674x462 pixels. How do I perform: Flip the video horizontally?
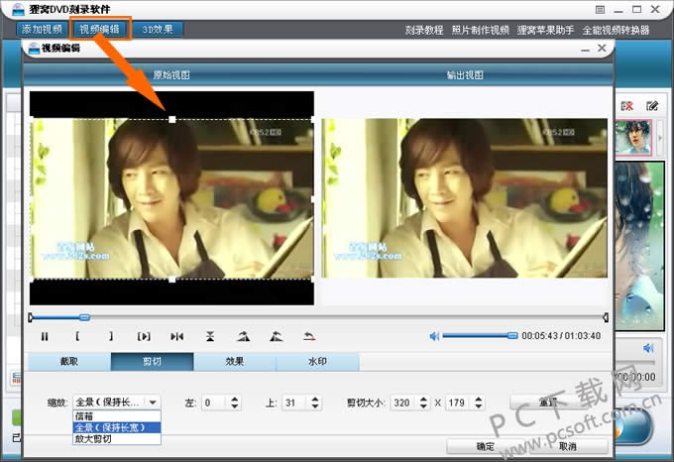coord(176,336)
